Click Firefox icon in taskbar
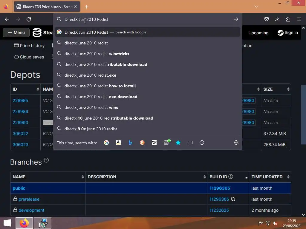This screenshot has width=306, height=229. [x=24, y=223]
